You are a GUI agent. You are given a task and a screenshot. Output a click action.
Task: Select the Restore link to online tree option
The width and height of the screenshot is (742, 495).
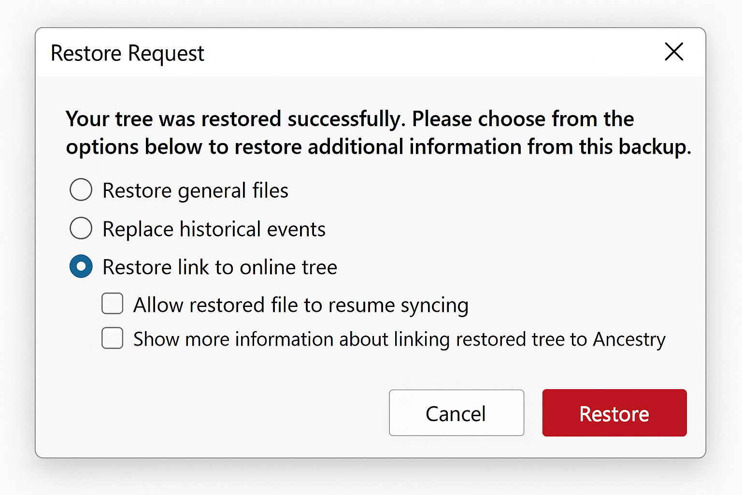tap(81, 266)
